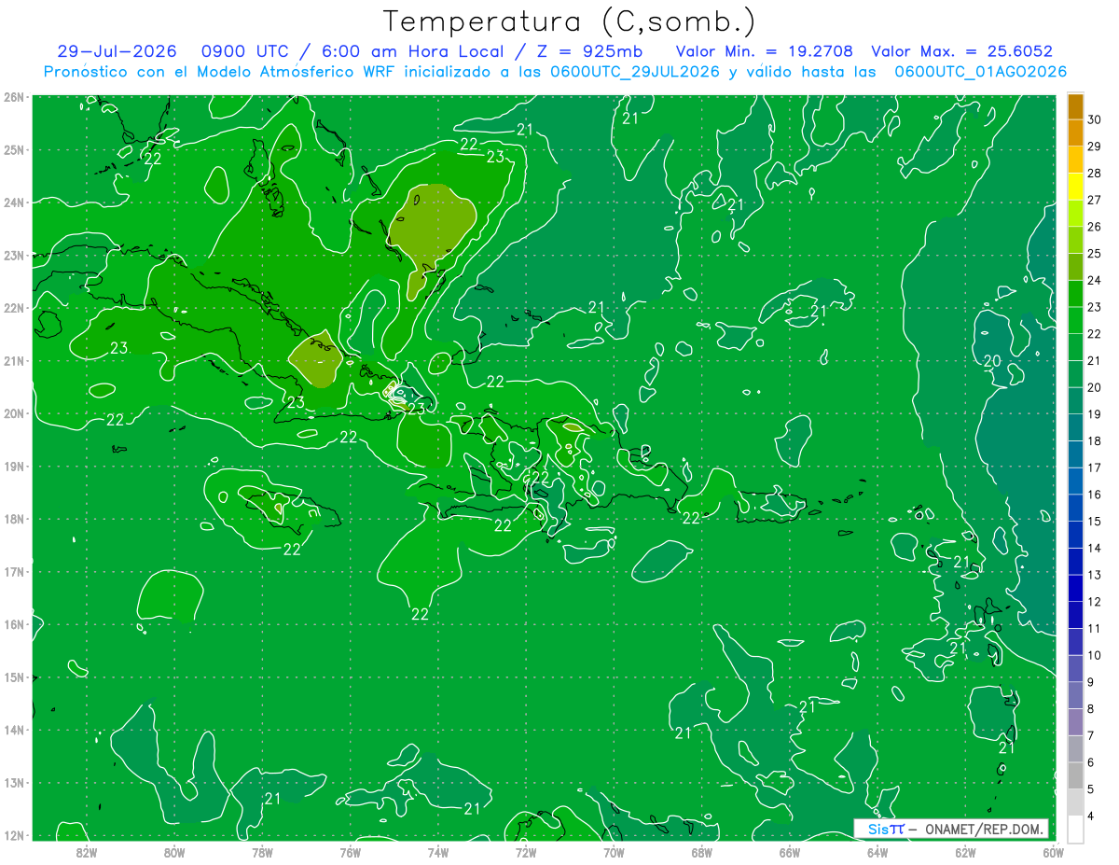Click the "24N" latitude axis label
Screen dimensions: 1119x865
click(x=14, y=202)
